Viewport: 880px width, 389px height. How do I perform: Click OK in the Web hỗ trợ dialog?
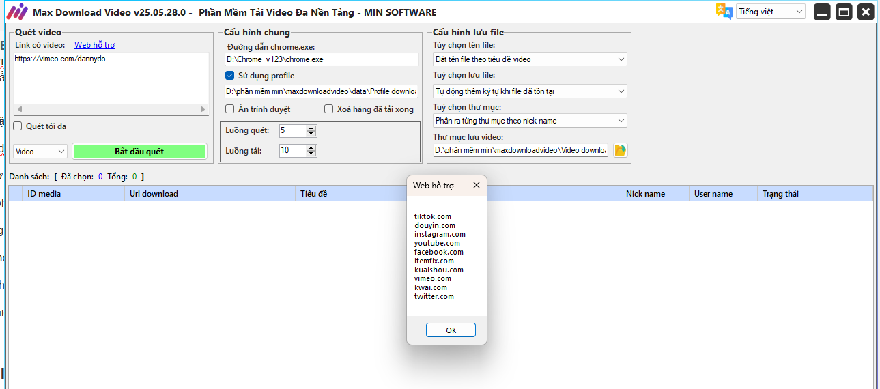pos(451,330)
